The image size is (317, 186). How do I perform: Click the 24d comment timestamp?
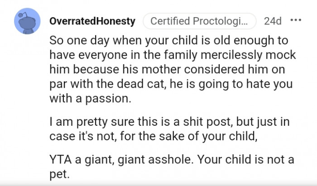pyautogui.click(x=273, y=21)
